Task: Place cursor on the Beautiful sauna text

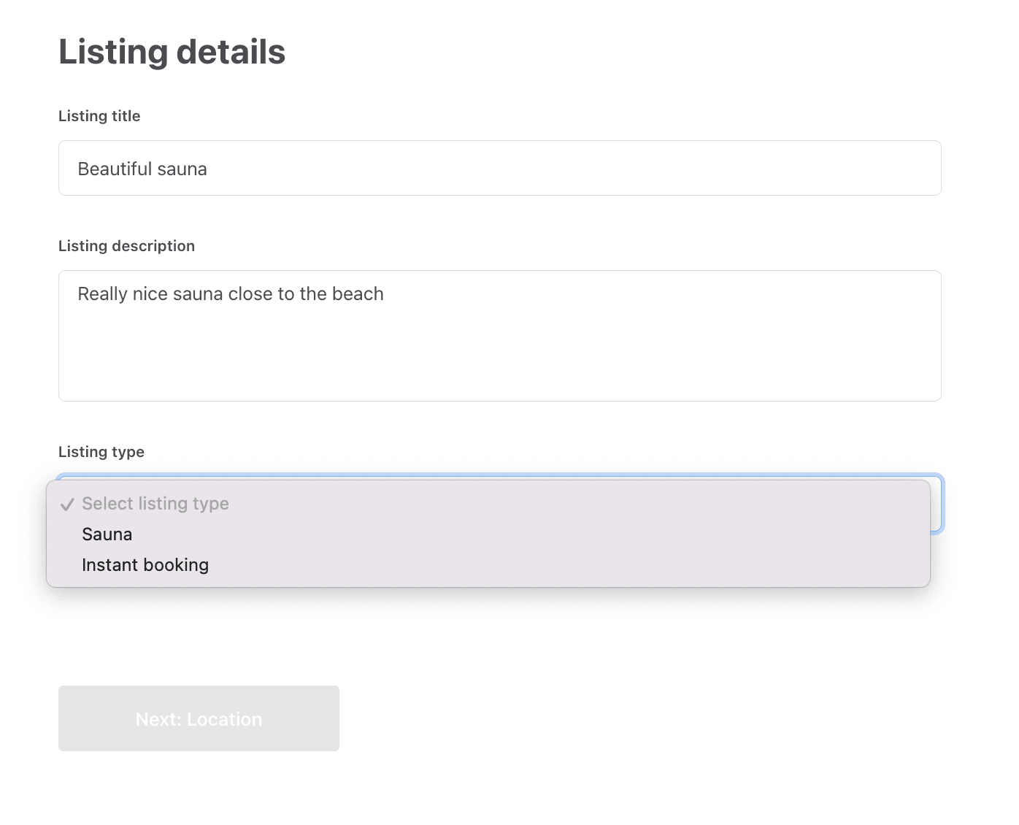Action: tap(142, 169)
